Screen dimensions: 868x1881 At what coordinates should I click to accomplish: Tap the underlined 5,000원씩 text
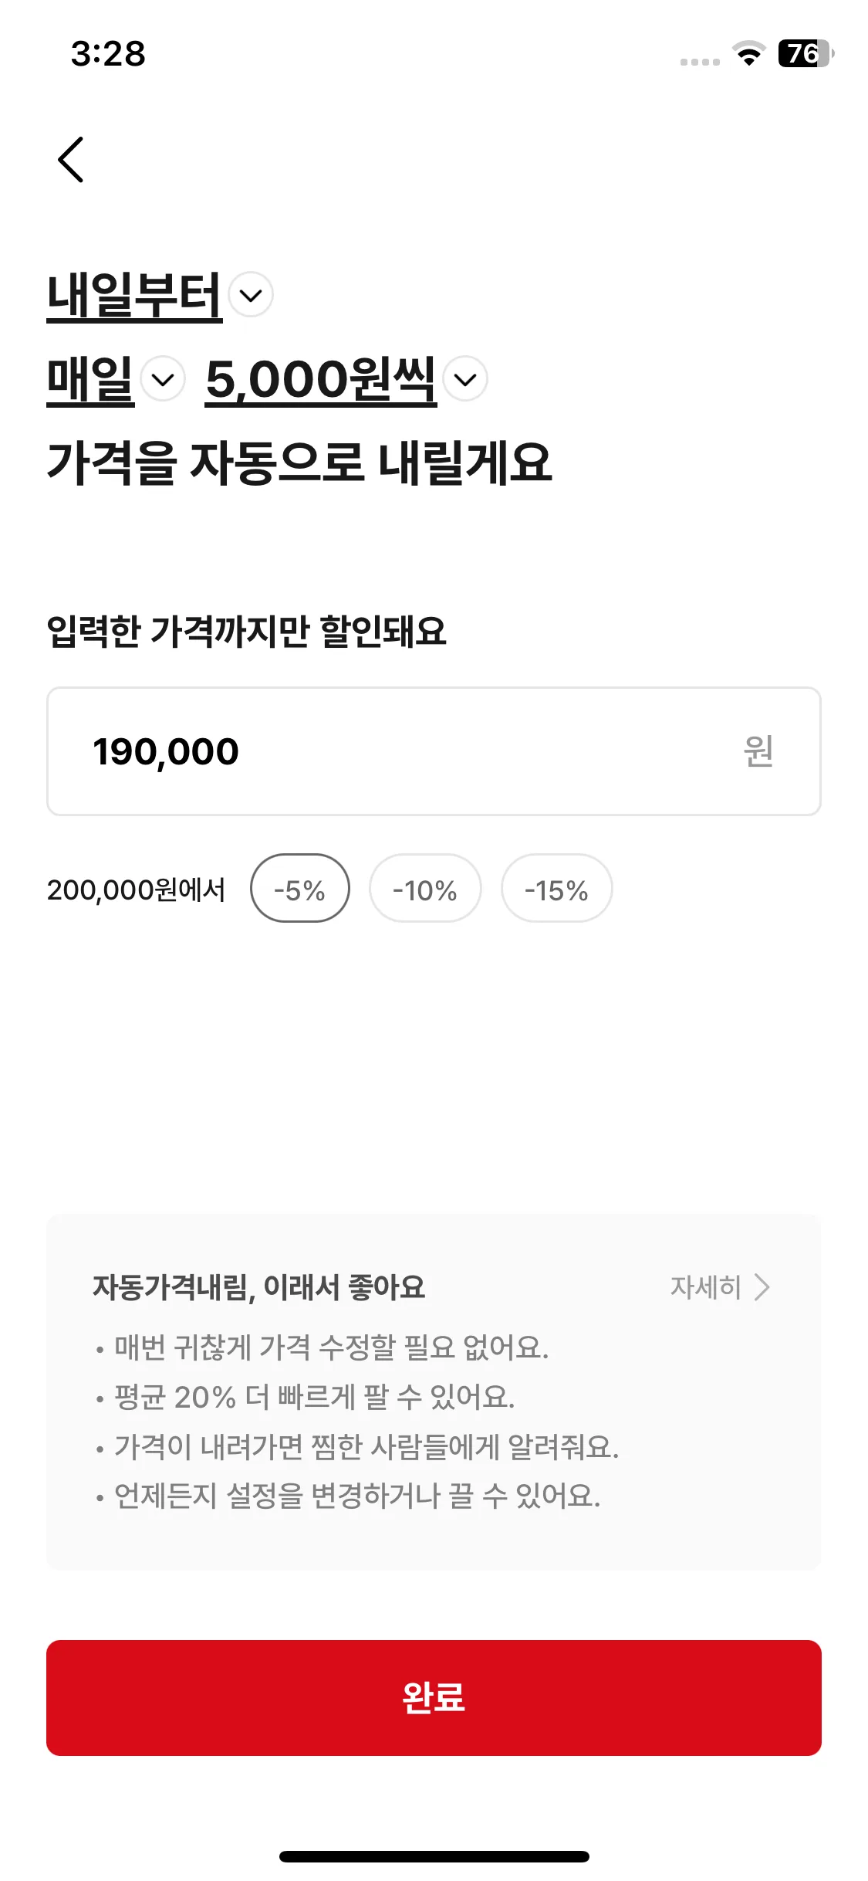(x=321, y=380)
